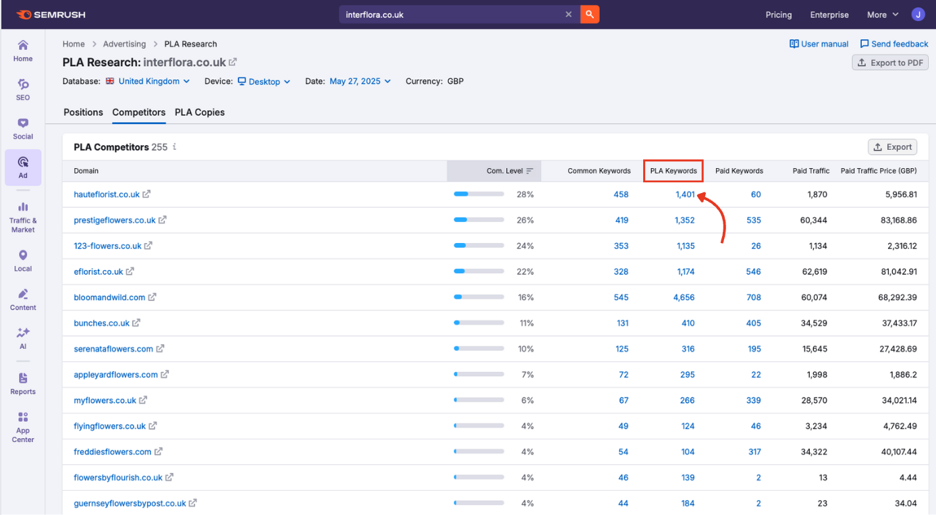Open the AI sidebar tool
Viewport: 936px width, 515px height.
(23, 337)
